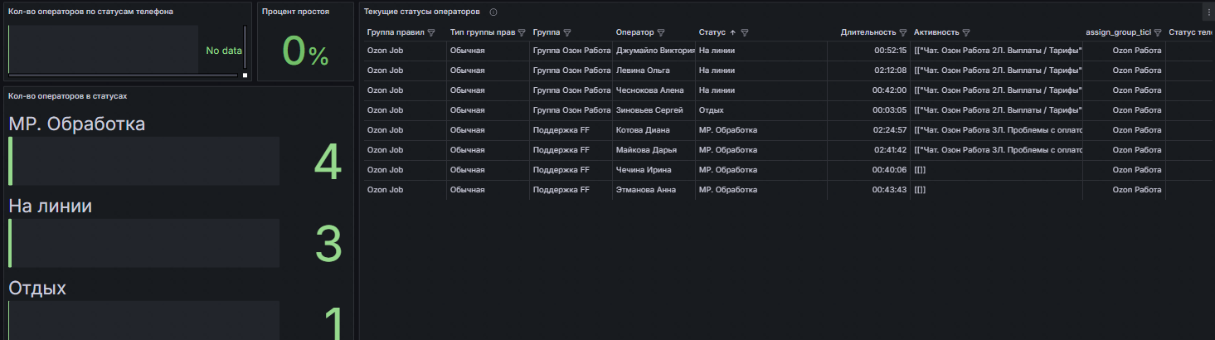Sort table by Оператор header
This screenshot has height=340, width=1215.
tap(634, 33)
